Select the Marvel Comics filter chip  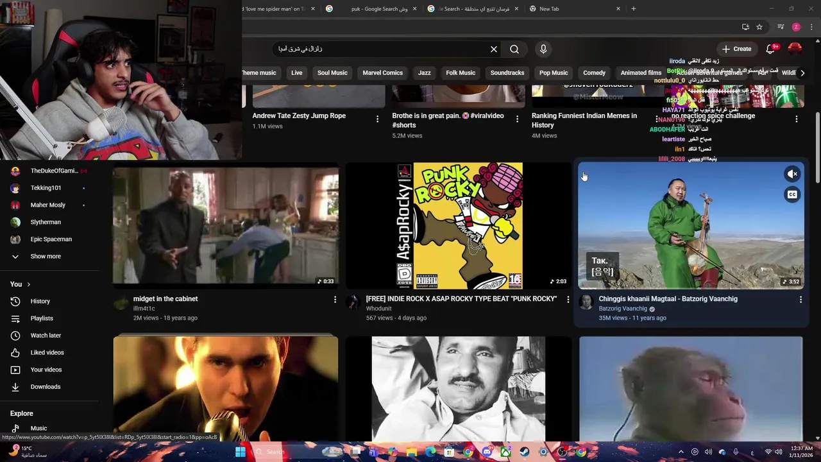tap(383, 73)
